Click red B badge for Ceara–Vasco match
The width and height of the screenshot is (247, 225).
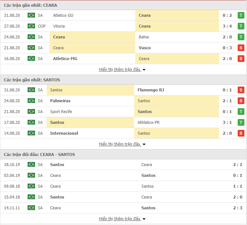[x=241, y=48]
